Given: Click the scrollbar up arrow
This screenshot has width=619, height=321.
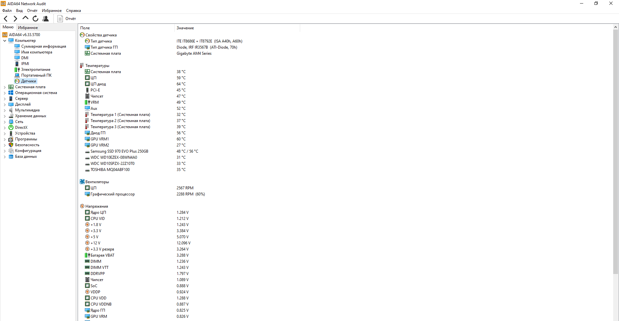Looking at the screenshot, I should click(x=615, y=27).
